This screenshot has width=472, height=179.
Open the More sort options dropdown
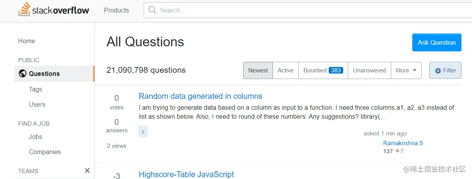(x=406, y=70)
